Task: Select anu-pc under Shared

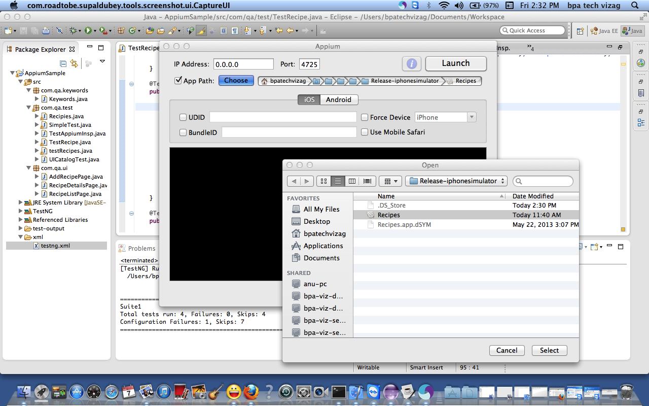Action: 310,284
